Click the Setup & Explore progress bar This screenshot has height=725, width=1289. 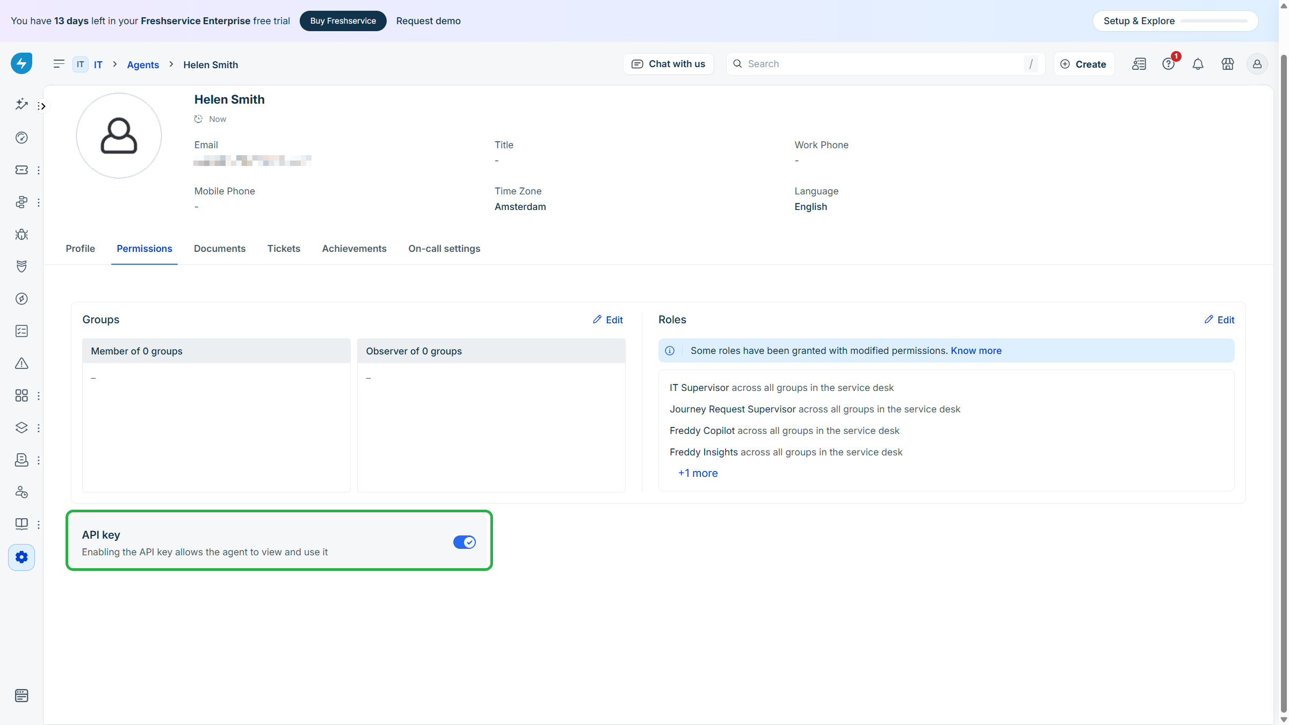click(1214, 21)
